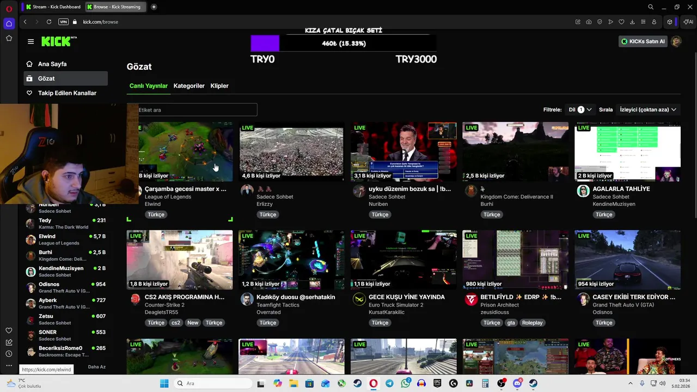Open Erlizzy's crowd stream thumbnail

pos(291,151)
